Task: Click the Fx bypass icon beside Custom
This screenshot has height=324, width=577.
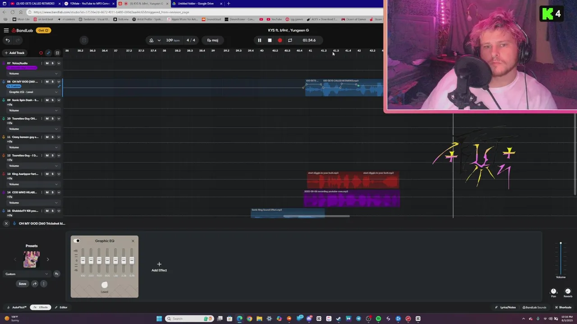Action: [57, 274]
